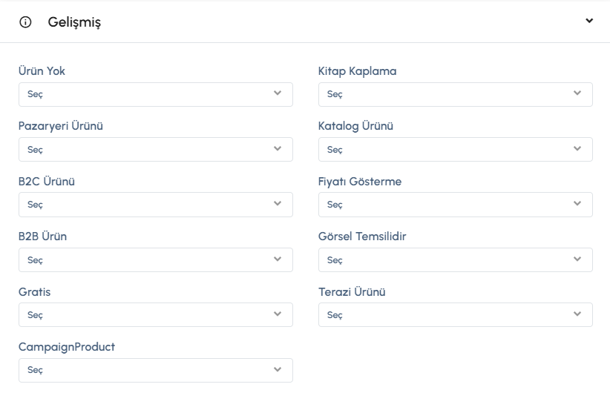Click the arrow icon in CampaignProduct field
Viewport: 610px width, 410px height.
coord(278,368)
